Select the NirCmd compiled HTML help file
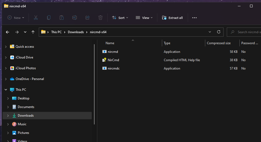The width and height of the screenshot is (261, 142). (x=113, y=60)
